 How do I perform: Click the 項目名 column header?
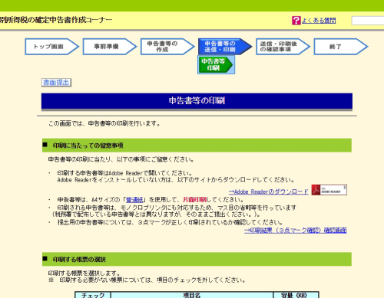(x=192, y=295)
